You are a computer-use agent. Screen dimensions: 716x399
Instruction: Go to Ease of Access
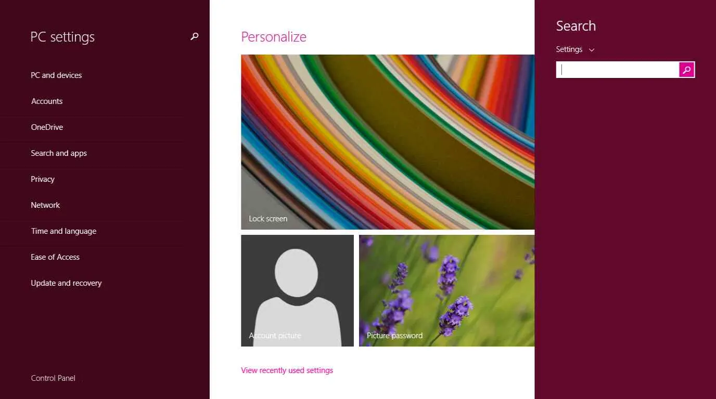tap(55, 257)
